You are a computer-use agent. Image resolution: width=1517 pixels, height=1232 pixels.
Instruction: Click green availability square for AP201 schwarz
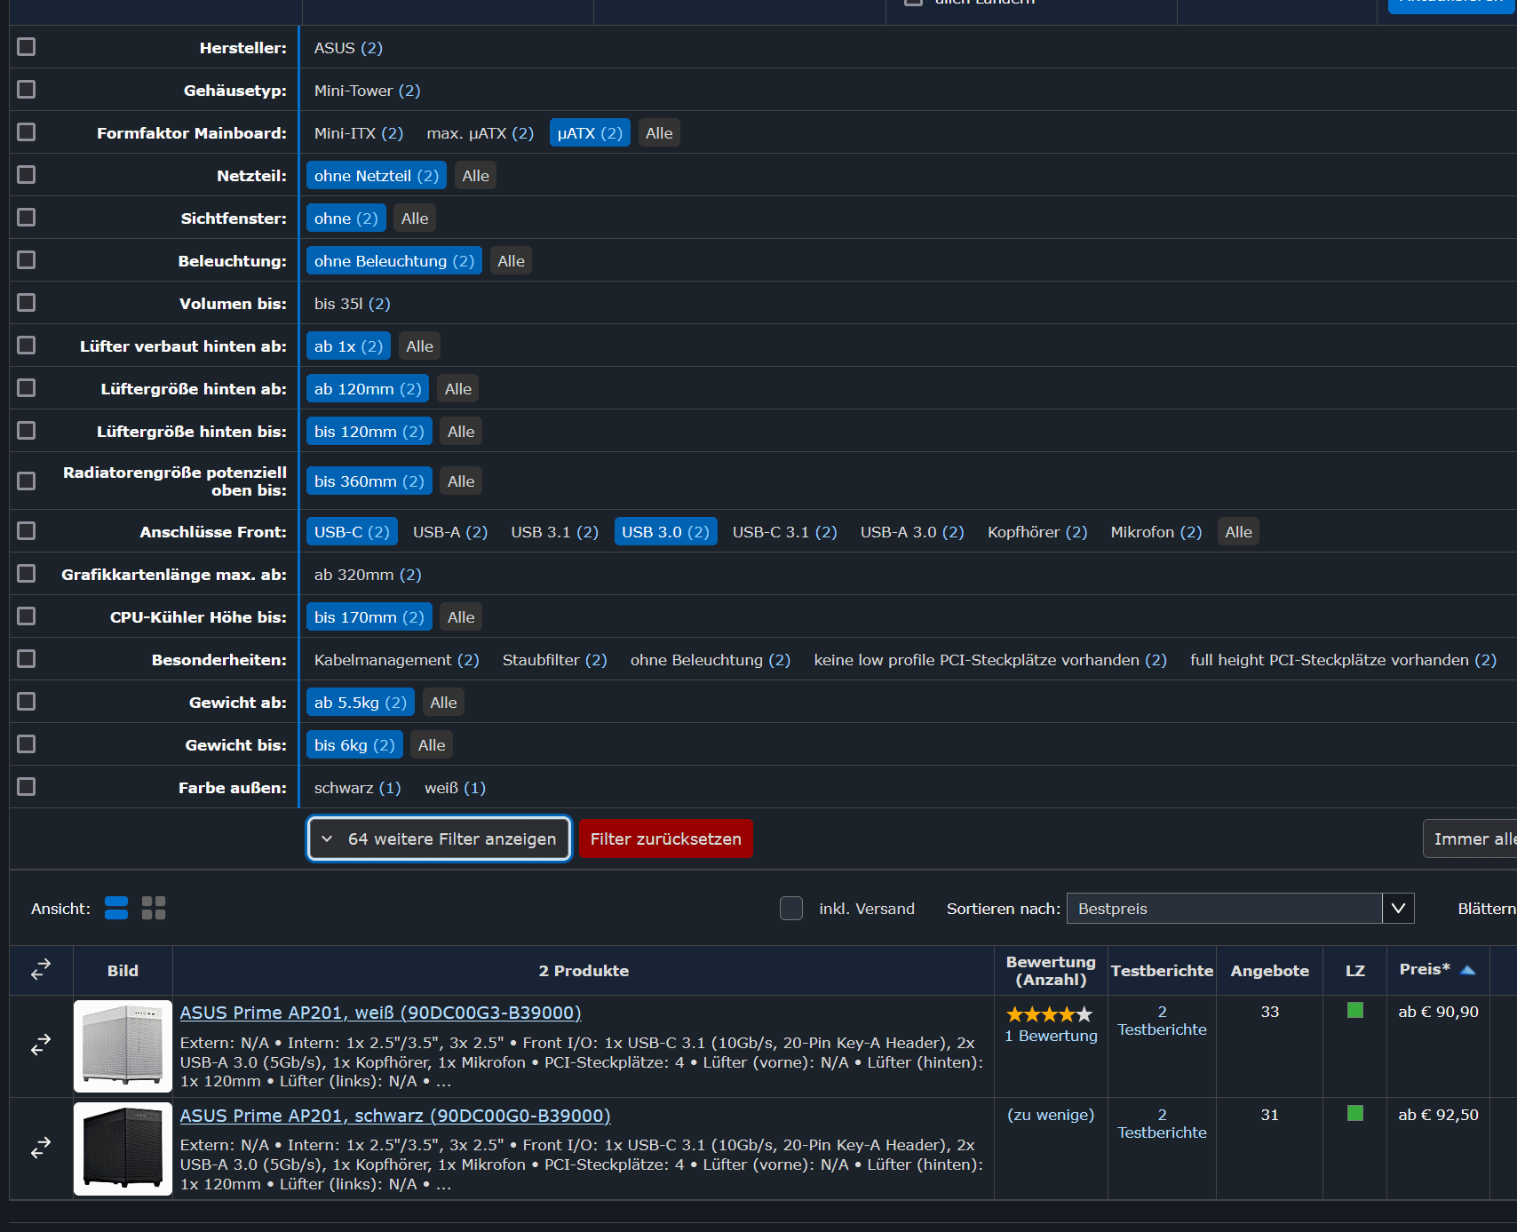(x=1355, y=1113)
